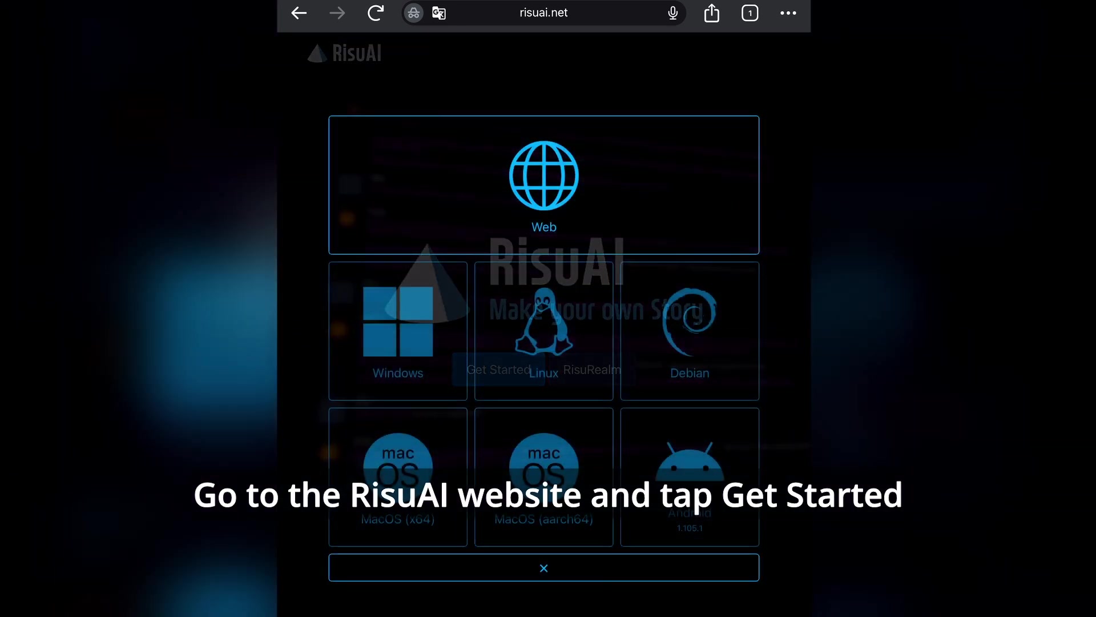Select the Debian swirl icon

point(690,322)
